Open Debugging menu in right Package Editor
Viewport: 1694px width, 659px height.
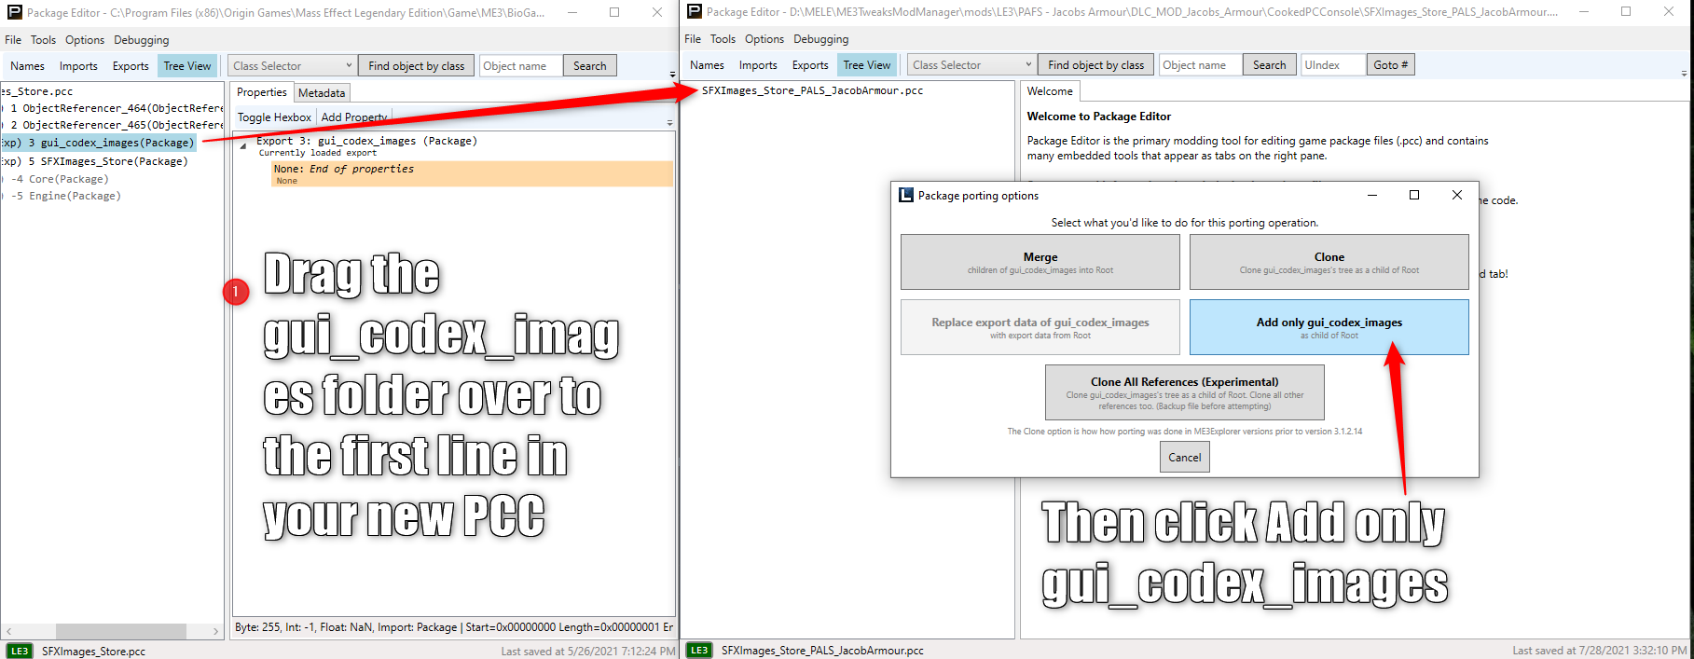pyautogui.click(x=821, y=39)
